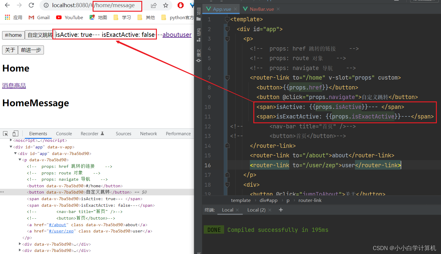Switch to terminal tab Local
Image resolution: width=441 pixels, height=254 pixels.
click(227, 210)
